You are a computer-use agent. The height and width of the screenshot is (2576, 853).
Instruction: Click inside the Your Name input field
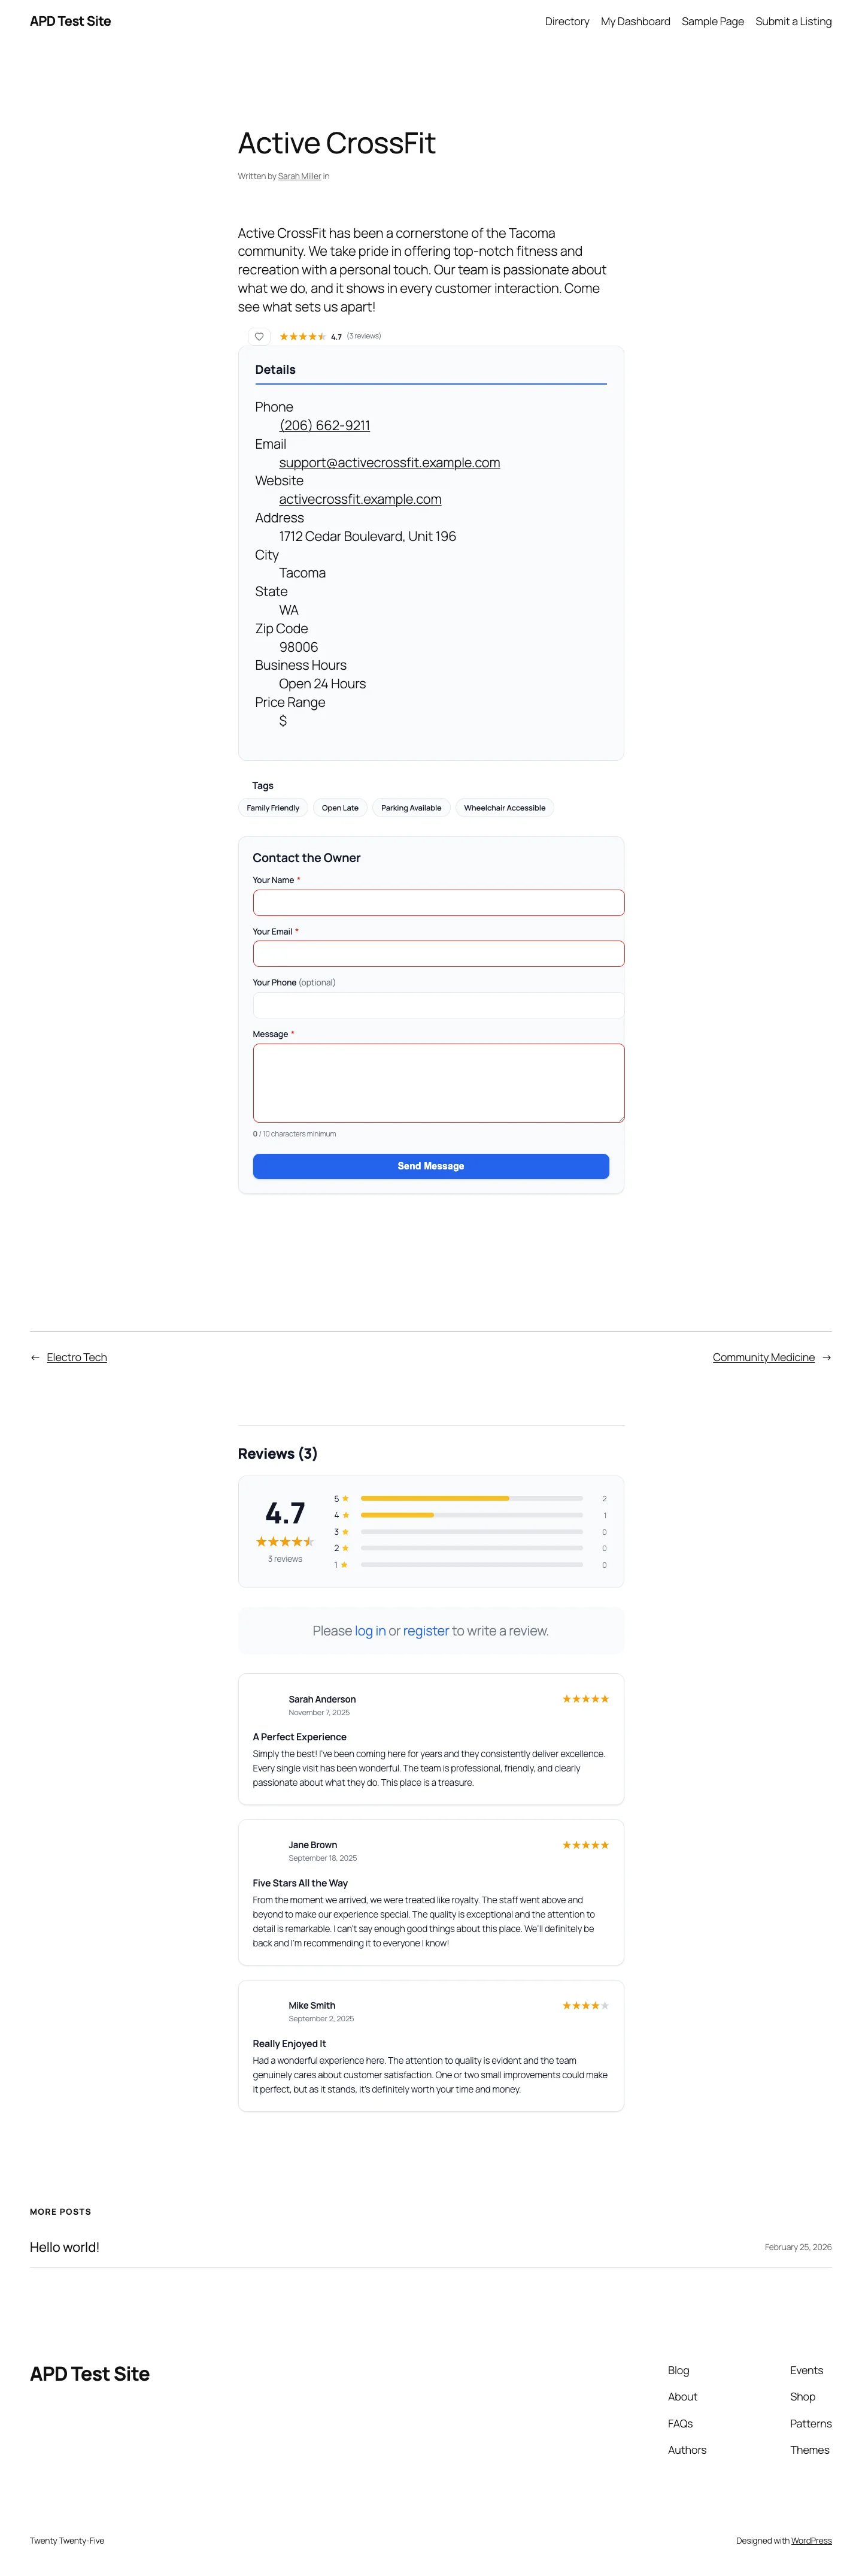[x=439, y=902]
